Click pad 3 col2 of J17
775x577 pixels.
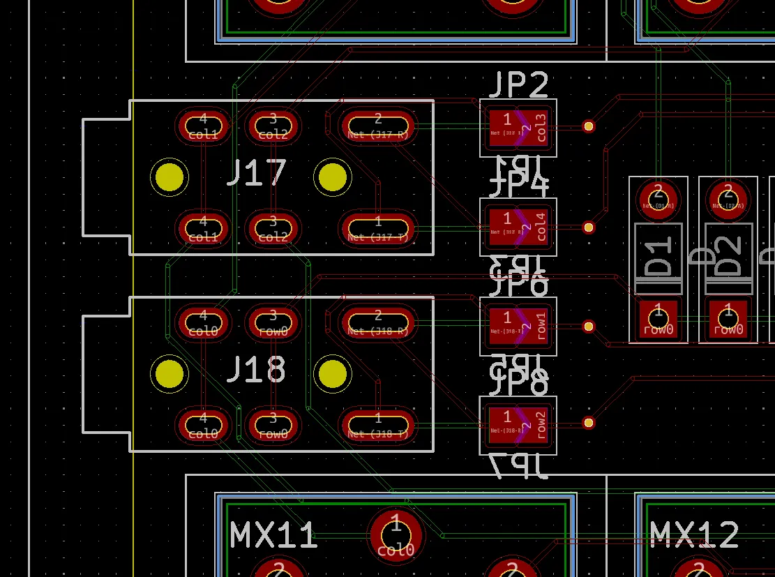click(x=273, y=126)
